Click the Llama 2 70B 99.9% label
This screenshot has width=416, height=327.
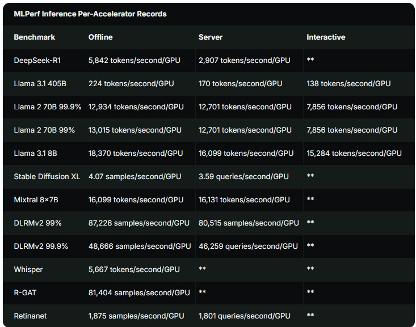(x=48, y=107)
